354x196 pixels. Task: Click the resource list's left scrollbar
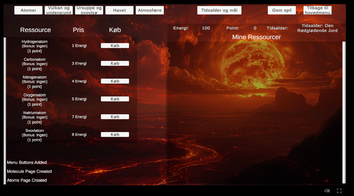point(5,89)
